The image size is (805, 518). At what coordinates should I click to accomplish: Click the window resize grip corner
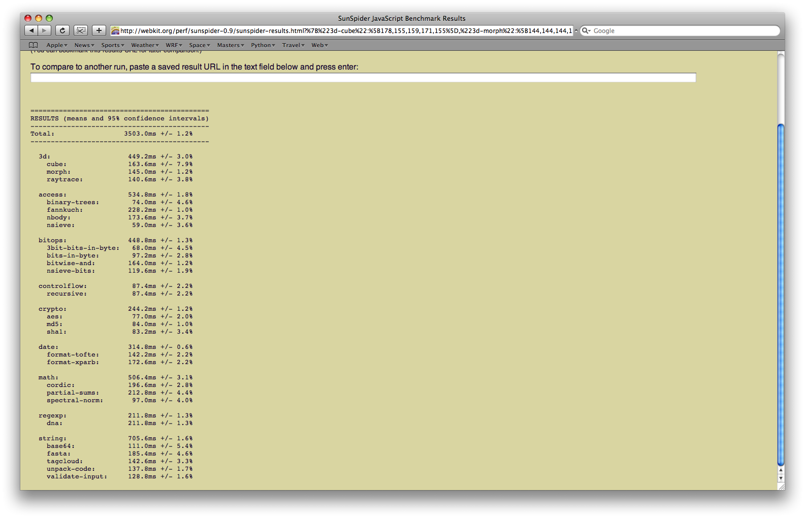coord(781,487)
